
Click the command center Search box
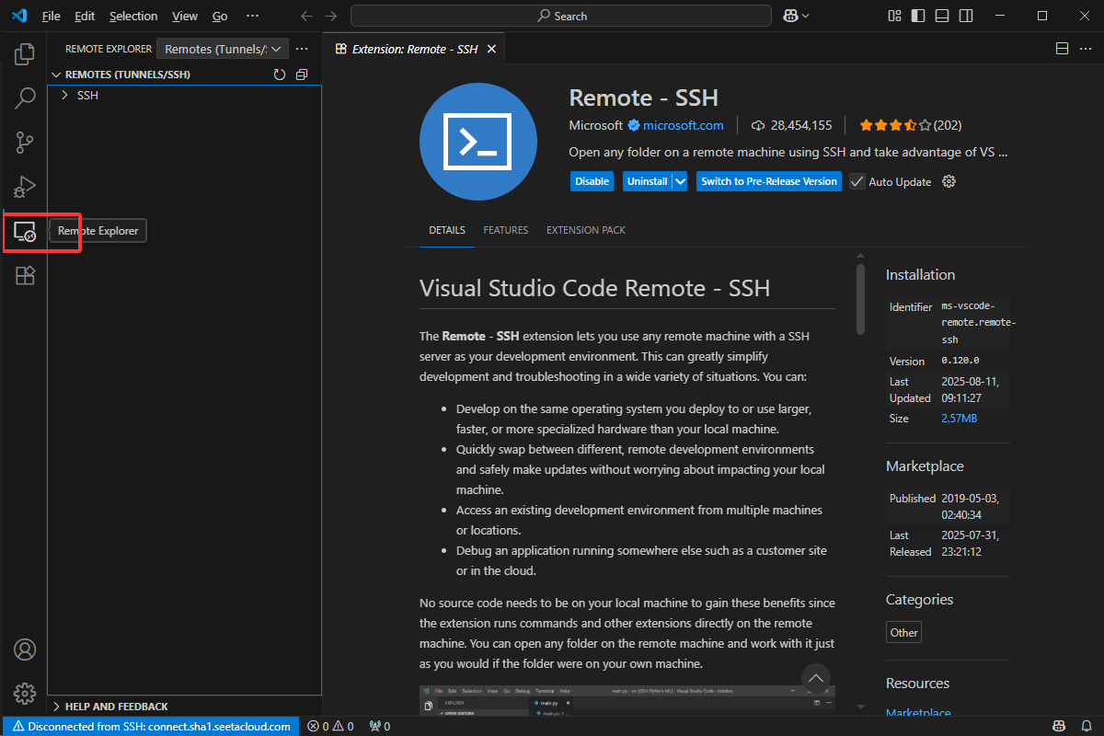point(561,16)
